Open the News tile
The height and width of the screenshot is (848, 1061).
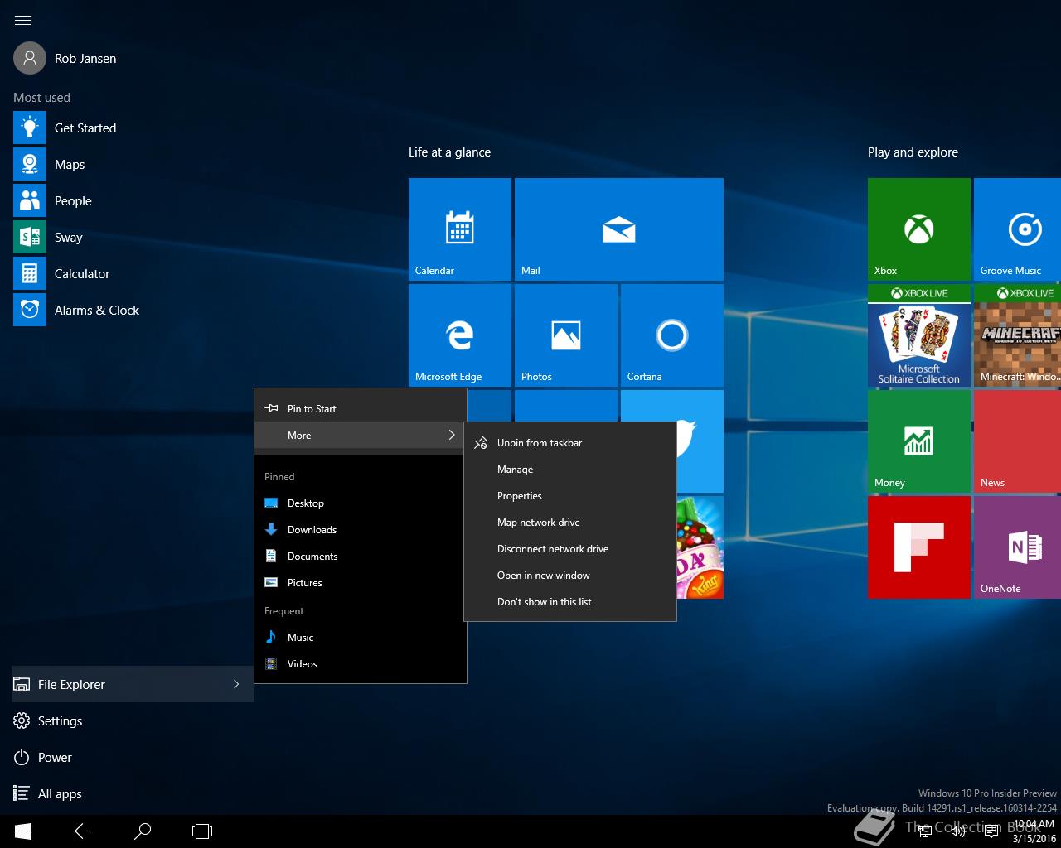tap(1018, 441)
